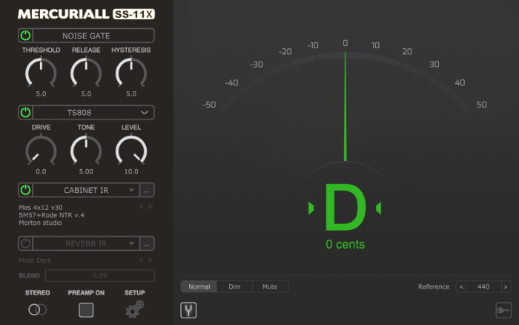
Task: Click the Level value 10.0
Action: [131, 171]
